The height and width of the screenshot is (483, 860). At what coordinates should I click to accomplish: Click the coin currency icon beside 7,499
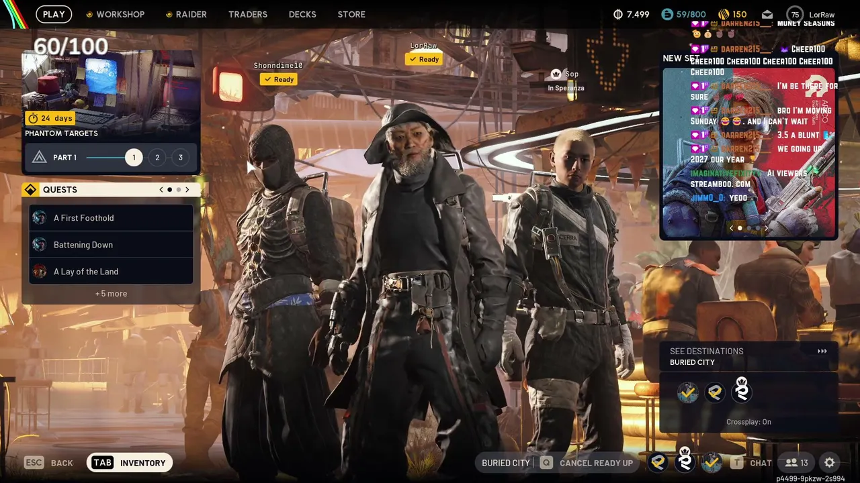coord(619,14)
